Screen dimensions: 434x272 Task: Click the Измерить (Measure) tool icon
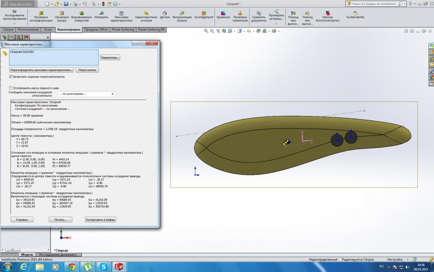(101, 13)
